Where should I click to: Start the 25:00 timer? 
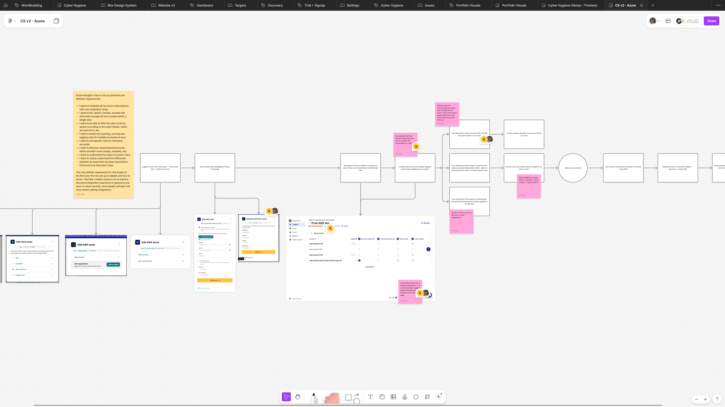click(692, 21)
